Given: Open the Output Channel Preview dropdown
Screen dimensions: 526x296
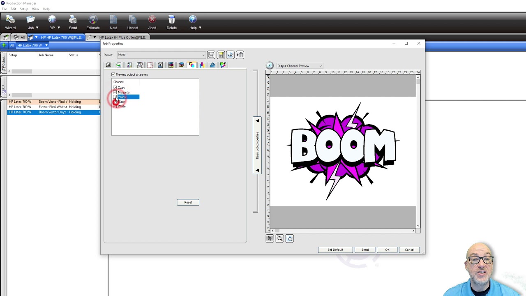Looking at the screenshot, I should tap(300, 66).
